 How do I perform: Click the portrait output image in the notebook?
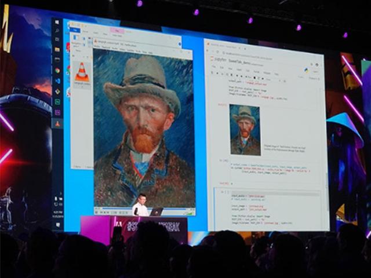245,130
